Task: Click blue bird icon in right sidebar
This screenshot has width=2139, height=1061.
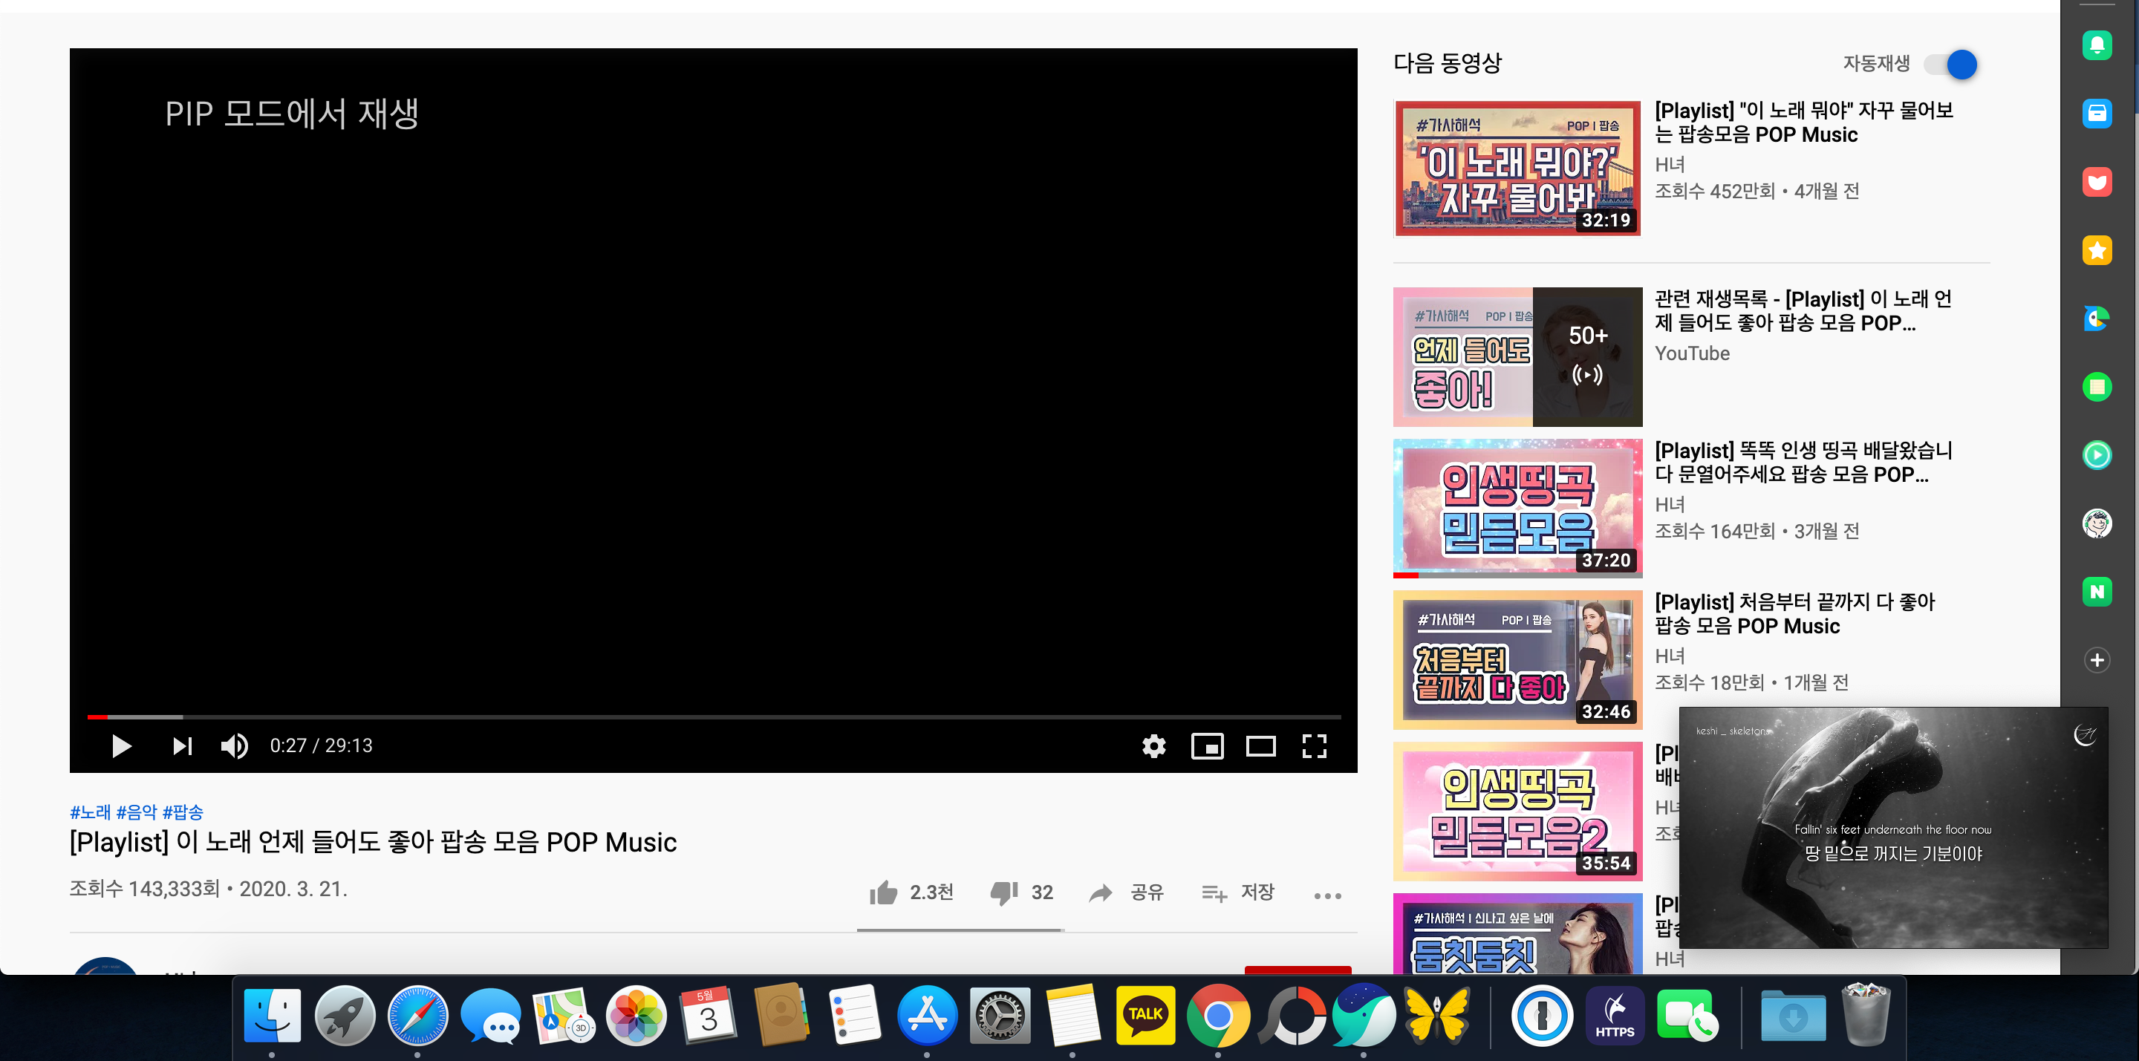Action: click(2097, 318)
